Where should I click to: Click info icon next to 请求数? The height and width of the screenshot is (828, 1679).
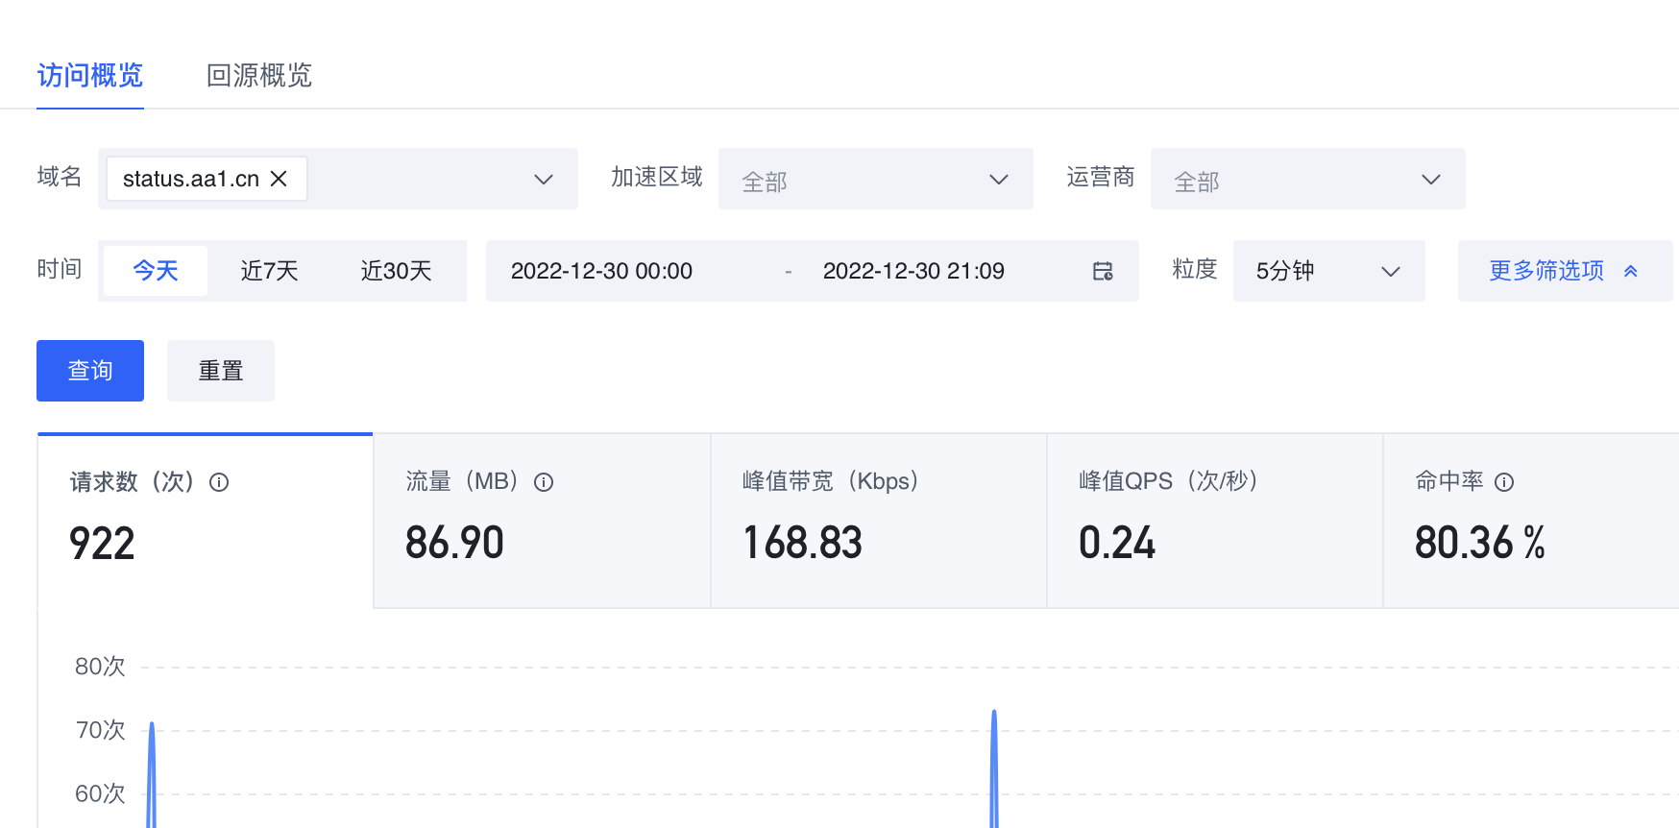click(x=219, y=482)
